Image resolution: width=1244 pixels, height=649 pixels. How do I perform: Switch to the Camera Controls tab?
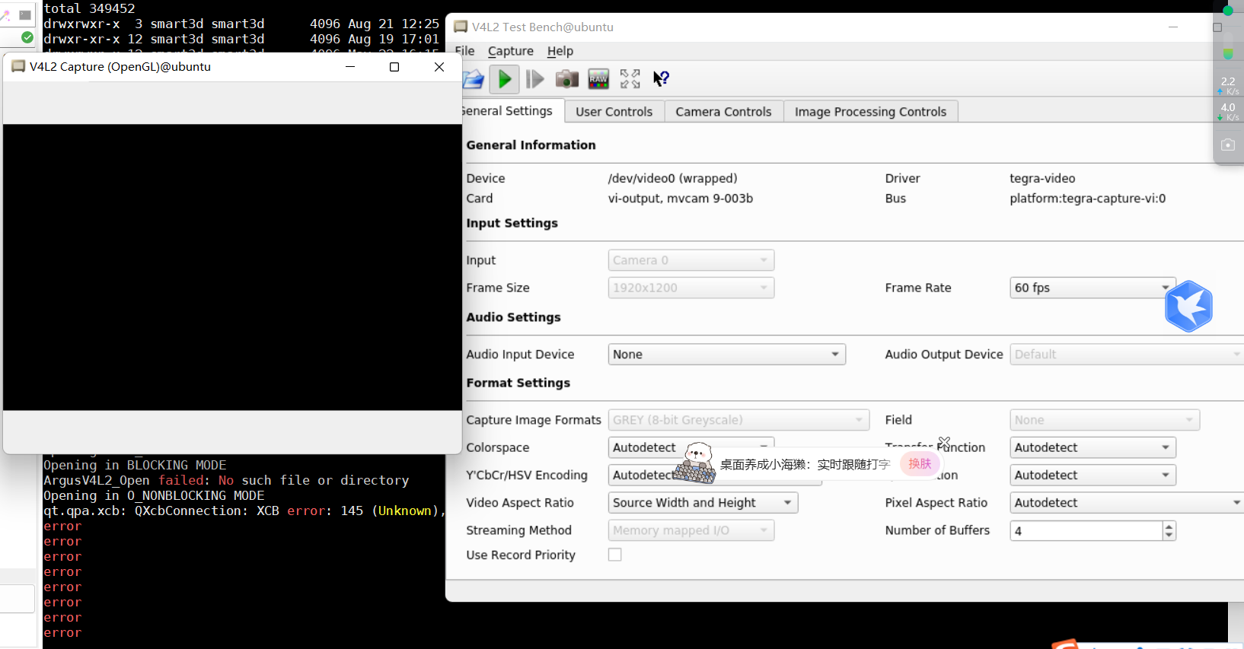[723, 112]
